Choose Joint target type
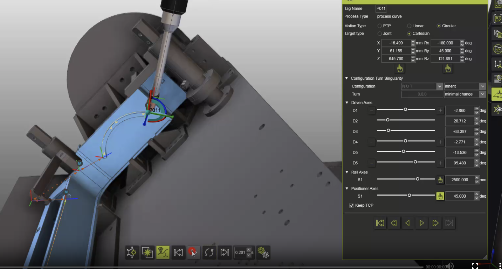502x269 pixels. tap(380, 34)
